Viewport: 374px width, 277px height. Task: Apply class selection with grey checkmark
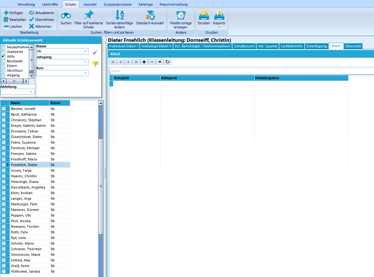(x=95, y=53)
